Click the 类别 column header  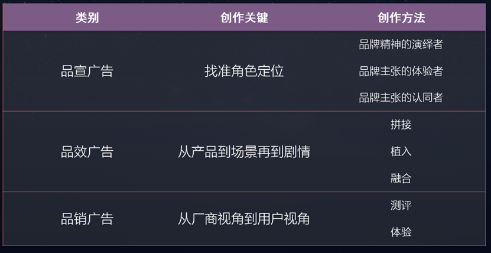click(x=87, y=18)
